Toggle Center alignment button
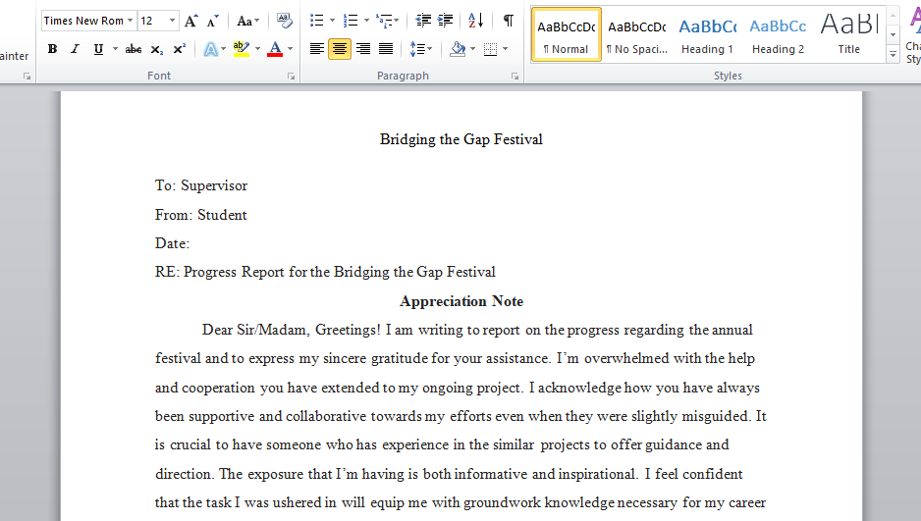Image resolution: width=921 pixels, height=521 pixels. coord(340,49)
